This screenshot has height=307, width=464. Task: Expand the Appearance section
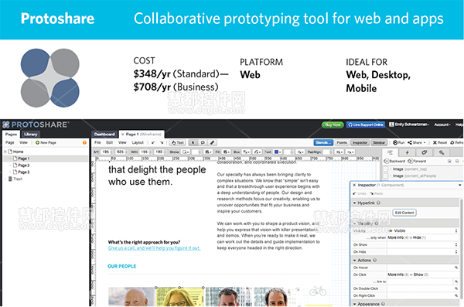click(x=355, y=304)
